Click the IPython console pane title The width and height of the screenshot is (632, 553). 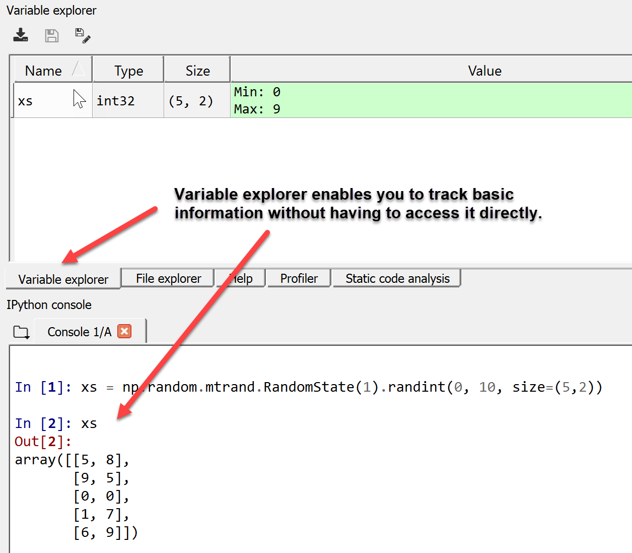tap(49, 305)
